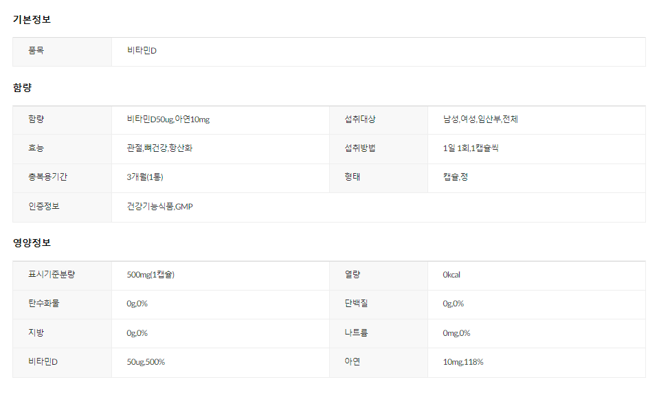Screen dimensions: 657x395
Task: Click the 비타민D50ug,아연10mg content value
Action: pos(168,120)
